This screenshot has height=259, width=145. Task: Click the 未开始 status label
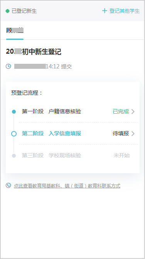(x=121, y=155)
